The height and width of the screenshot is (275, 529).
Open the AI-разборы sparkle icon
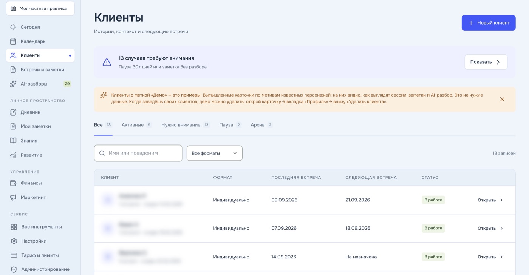(x=13, y=84)
